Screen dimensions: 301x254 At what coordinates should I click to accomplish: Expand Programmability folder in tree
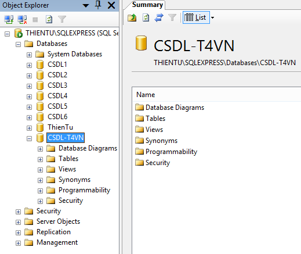40,191
